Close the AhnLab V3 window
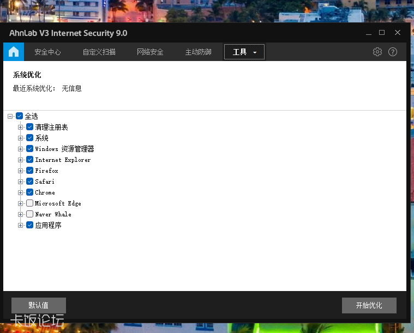414x333 pixels. [398, 33]
